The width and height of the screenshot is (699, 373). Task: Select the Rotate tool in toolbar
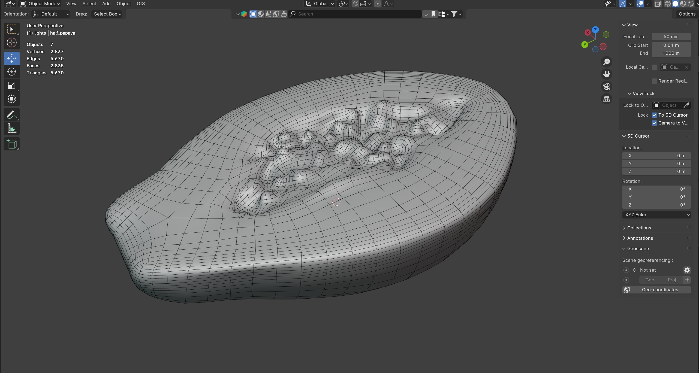[x=11, y=72]
